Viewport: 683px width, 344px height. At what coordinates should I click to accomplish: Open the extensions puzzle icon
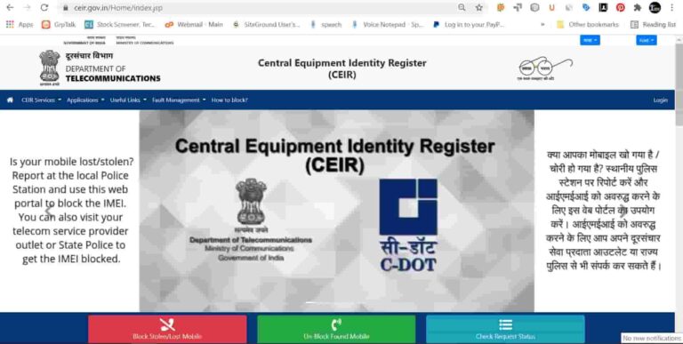click(x=638, y=7)
